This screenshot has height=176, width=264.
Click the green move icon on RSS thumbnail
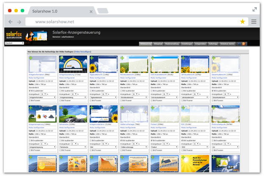pyautogui.click(x=183, y=108)
